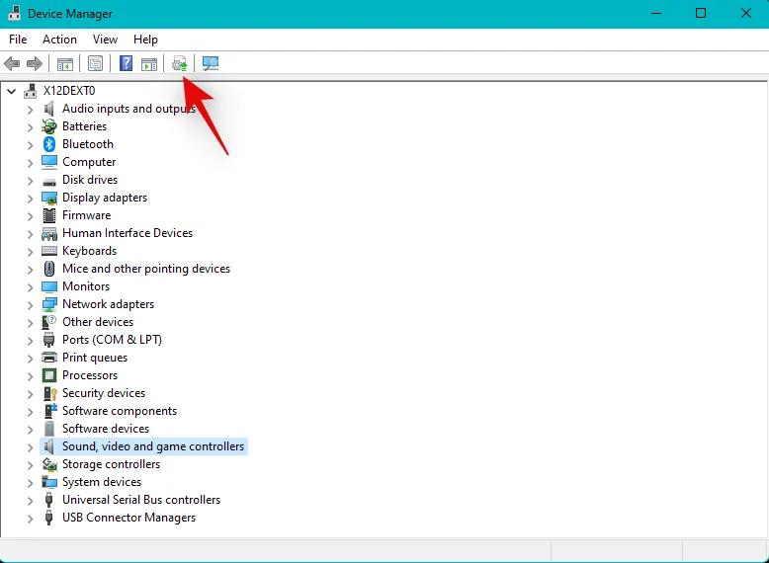
Task: Collapse the X12DEXT0 root node
Action: point(12,91)
